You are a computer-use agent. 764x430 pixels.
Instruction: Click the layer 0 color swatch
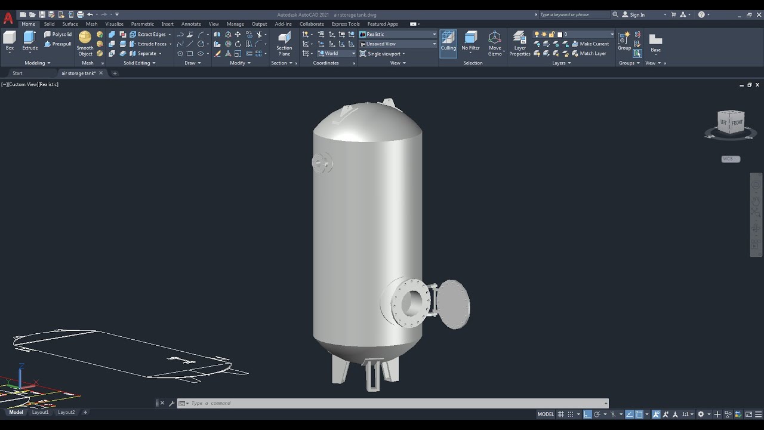point(560,35)
